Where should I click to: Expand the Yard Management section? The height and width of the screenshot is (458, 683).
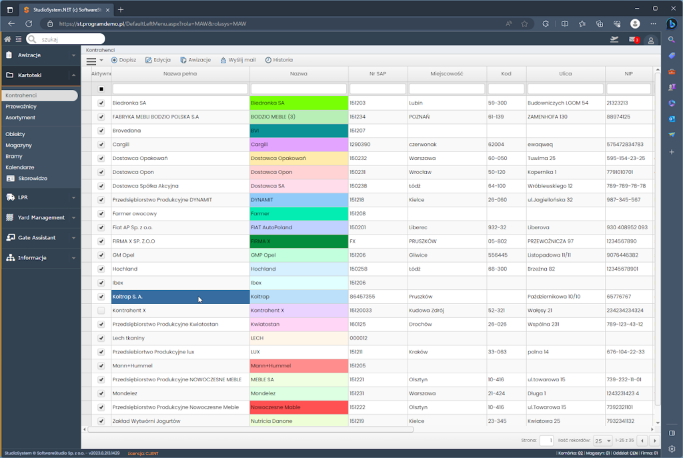coord(40,217)
